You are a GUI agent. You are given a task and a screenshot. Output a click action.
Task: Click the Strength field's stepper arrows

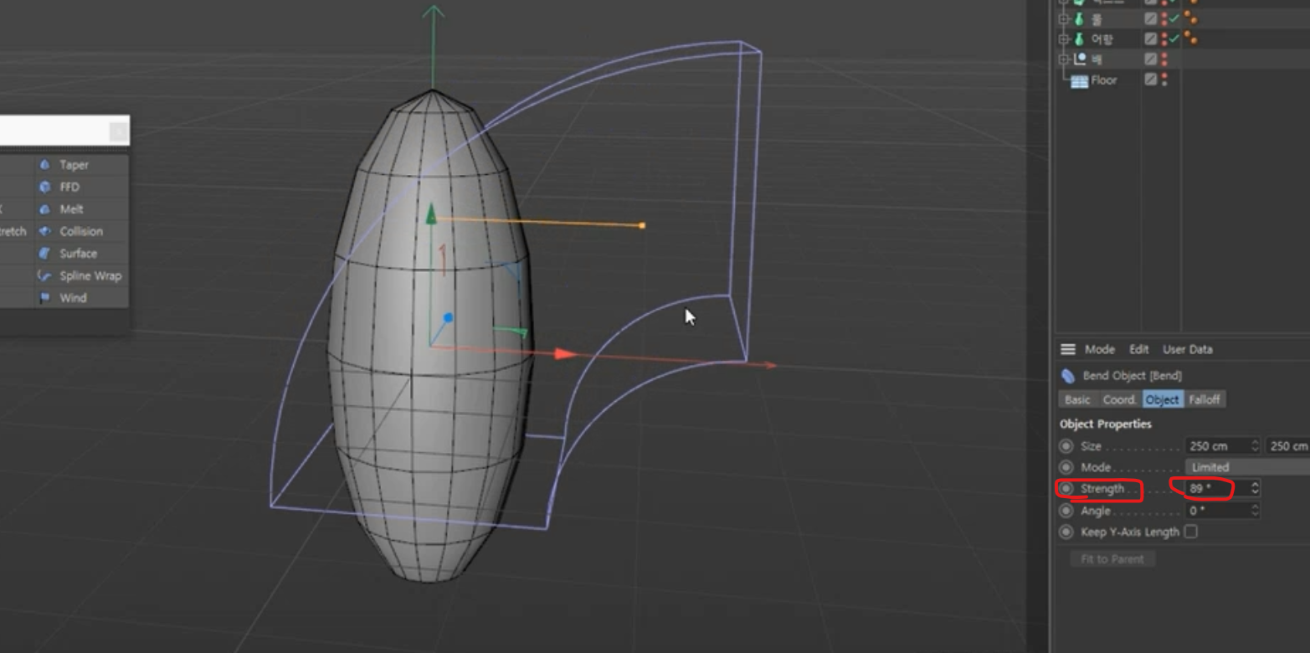pyautogui.click(x=1255, y=488)
